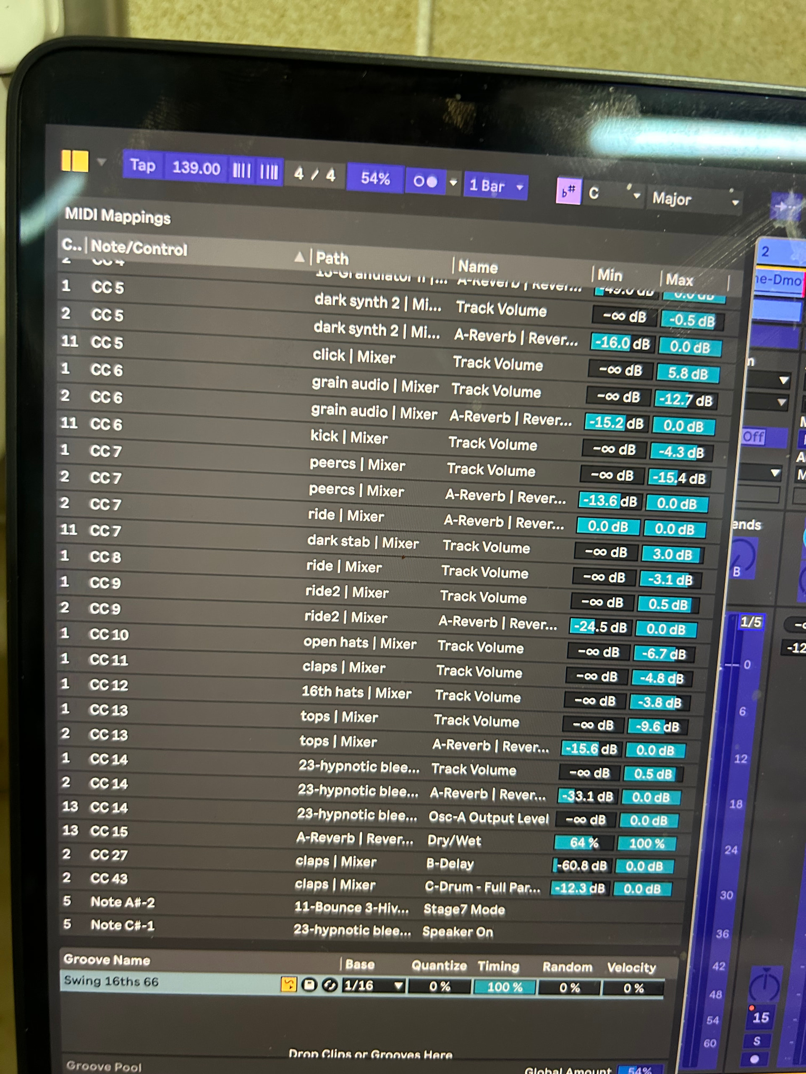
Task: Click the Tap tempo button
Action: (142, 166)
